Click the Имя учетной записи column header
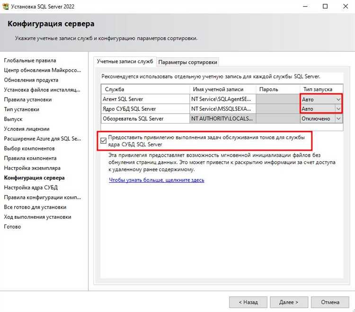The image size is (355, 312). point(222,89)
